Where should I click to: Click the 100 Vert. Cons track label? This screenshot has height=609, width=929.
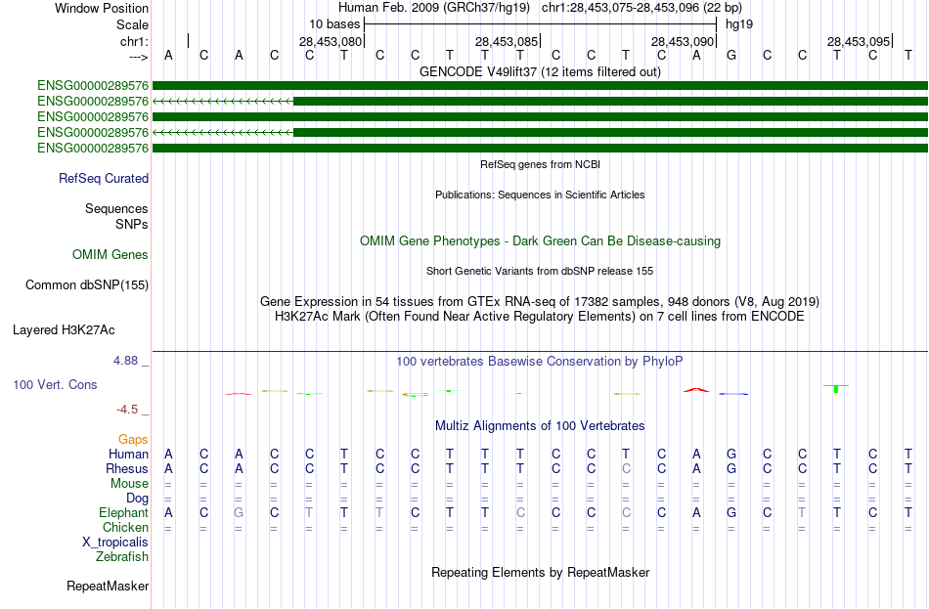[x=55, y=384]
